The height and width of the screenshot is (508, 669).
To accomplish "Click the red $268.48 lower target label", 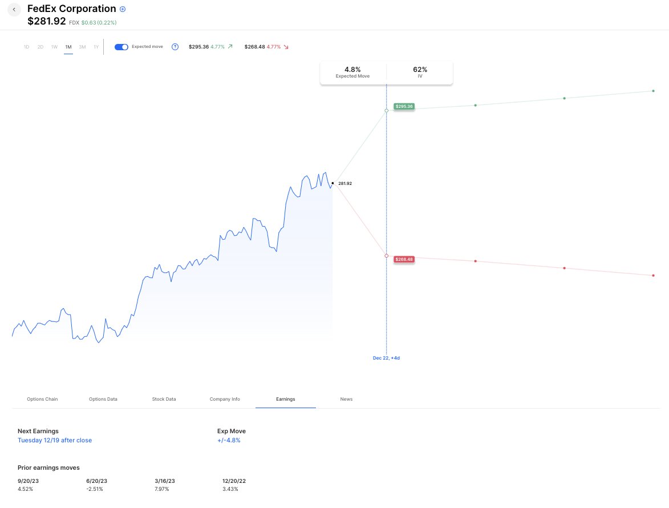I will pos(404,259).
